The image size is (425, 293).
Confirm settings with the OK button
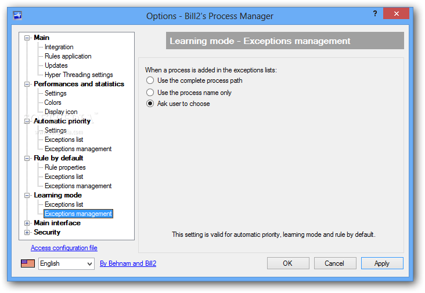click(288, 263)
